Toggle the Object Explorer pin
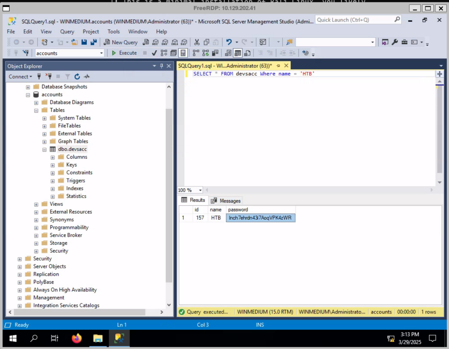449x349 pixels. point(161,66)
